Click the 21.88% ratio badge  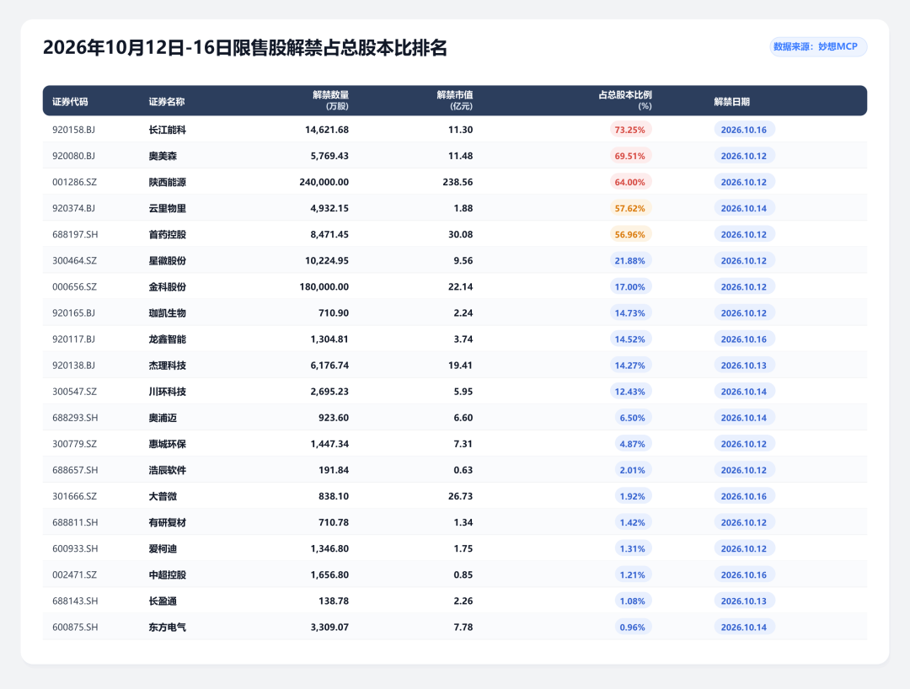point(630,260)
